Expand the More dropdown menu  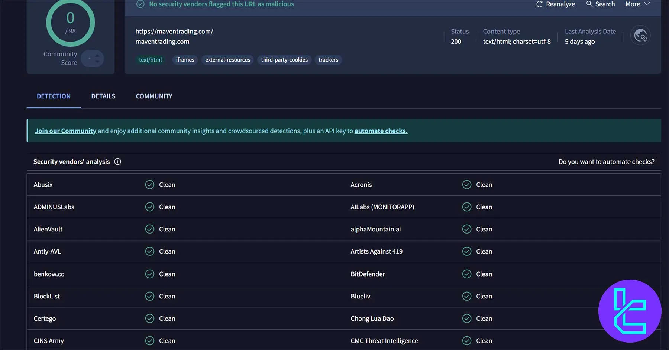pyautogui.click(x=636, y=4)
